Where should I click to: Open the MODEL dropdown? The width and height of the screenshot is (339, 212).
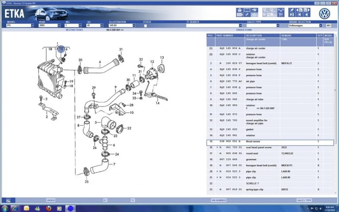[32, 26]
